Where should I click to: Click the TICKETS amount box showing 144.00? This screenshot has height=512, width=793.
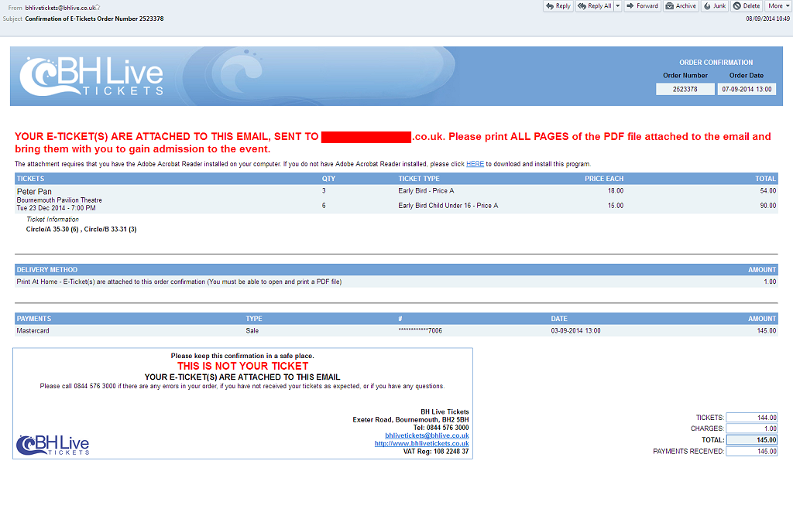click(x=751, y=418)
